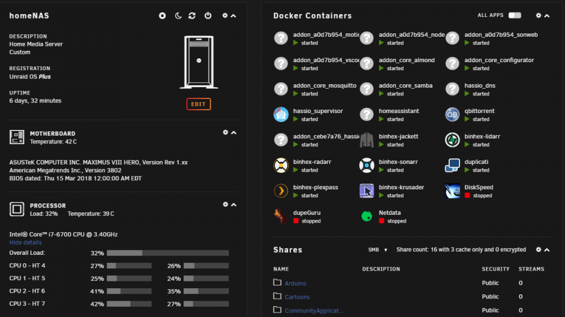This screenshot has height=317, width=565.
Task: Click addon_core_almond container icon
Action: click(x=367, y=63)
